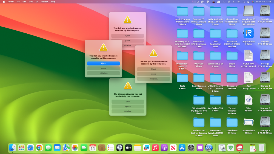Click Initialise in the rightmost disk dialog
274x154 pixels.
click(153, 79)
